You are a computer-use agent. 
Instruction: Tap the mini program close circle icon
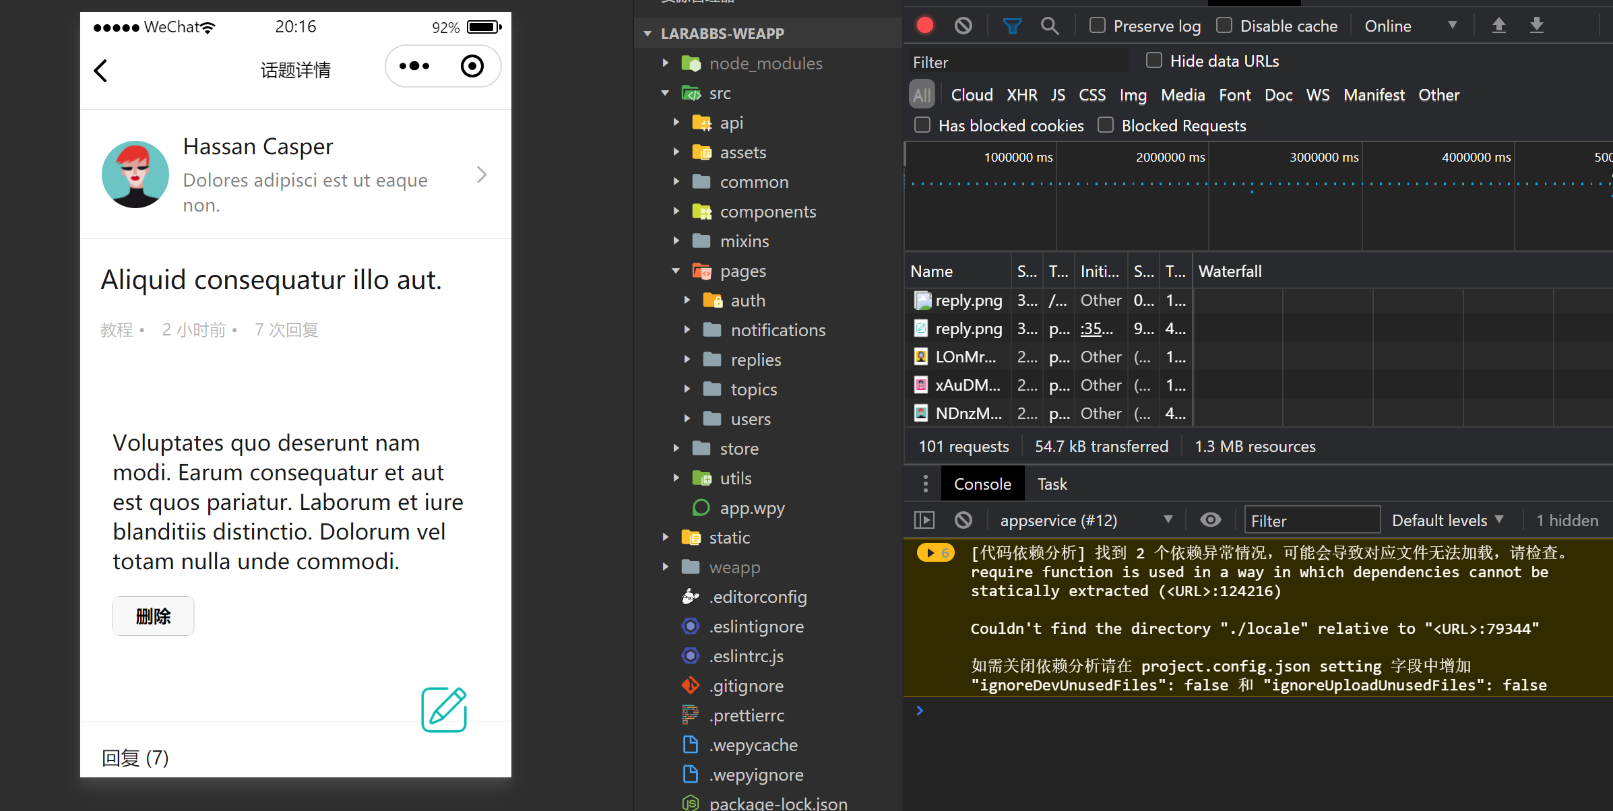472,66
